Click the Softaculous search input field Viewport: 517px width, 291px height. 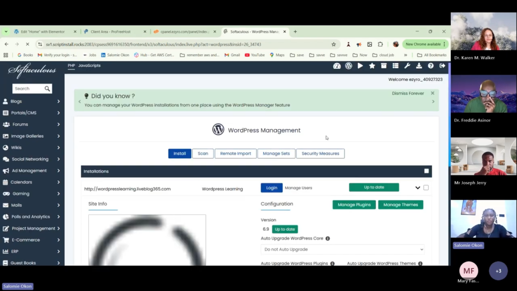click(28, 88)
